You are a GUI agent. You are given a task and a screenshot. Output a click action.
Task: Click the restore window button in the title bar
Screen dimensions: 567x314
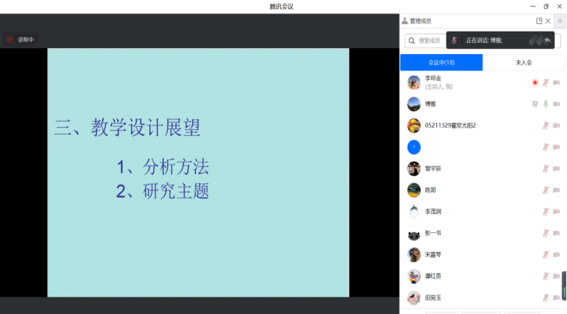[x=546, y=6]
